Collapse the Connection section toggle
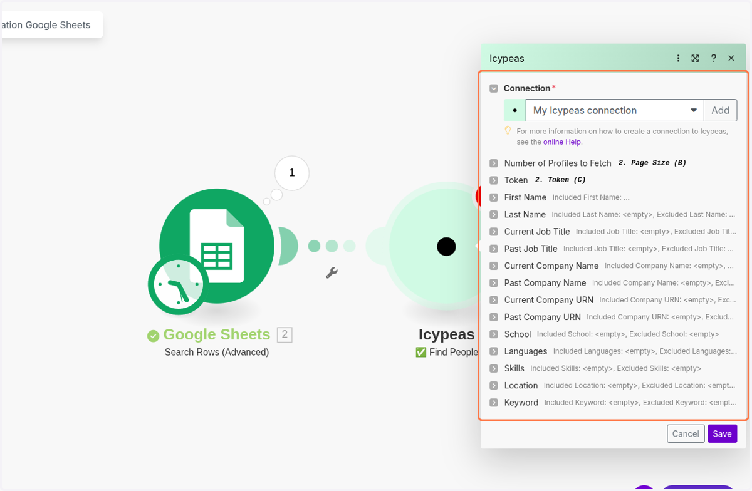This screenshot has height=491, width=752. [494, 89]
